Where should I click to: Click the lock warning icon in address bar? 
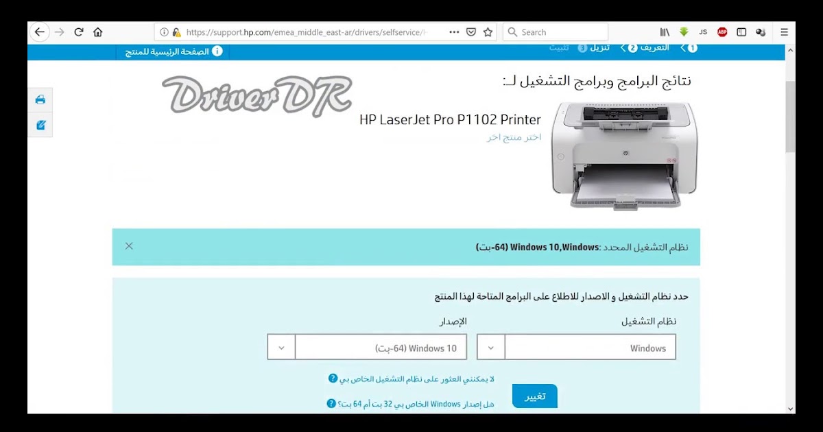[176, 32]
